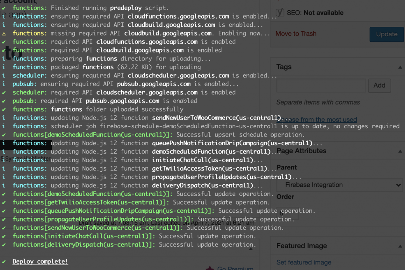This screenshot has height=270, width=405.
Task: Click the checkmark beside 'Deploy complete!'
Action: coord(4,261)
